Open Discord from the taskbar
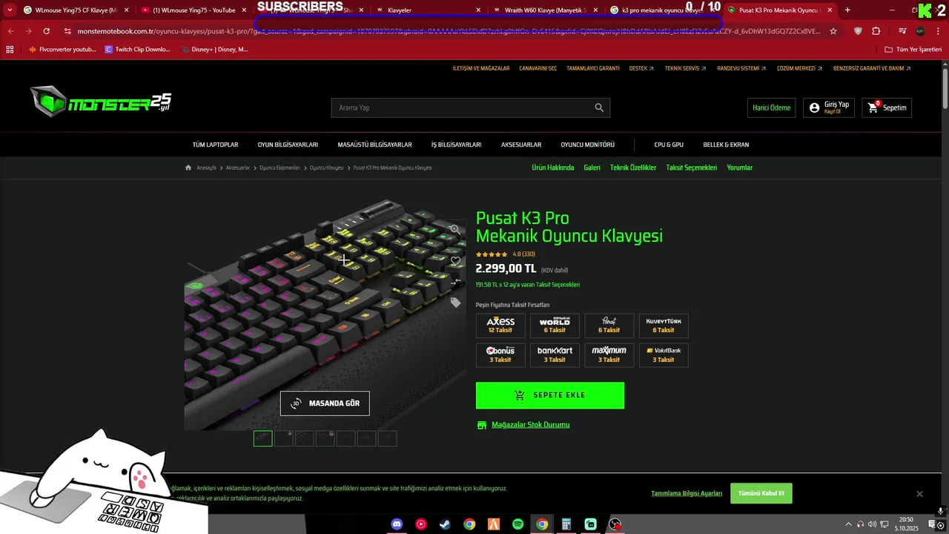949x534 pixels. [397, 524]
